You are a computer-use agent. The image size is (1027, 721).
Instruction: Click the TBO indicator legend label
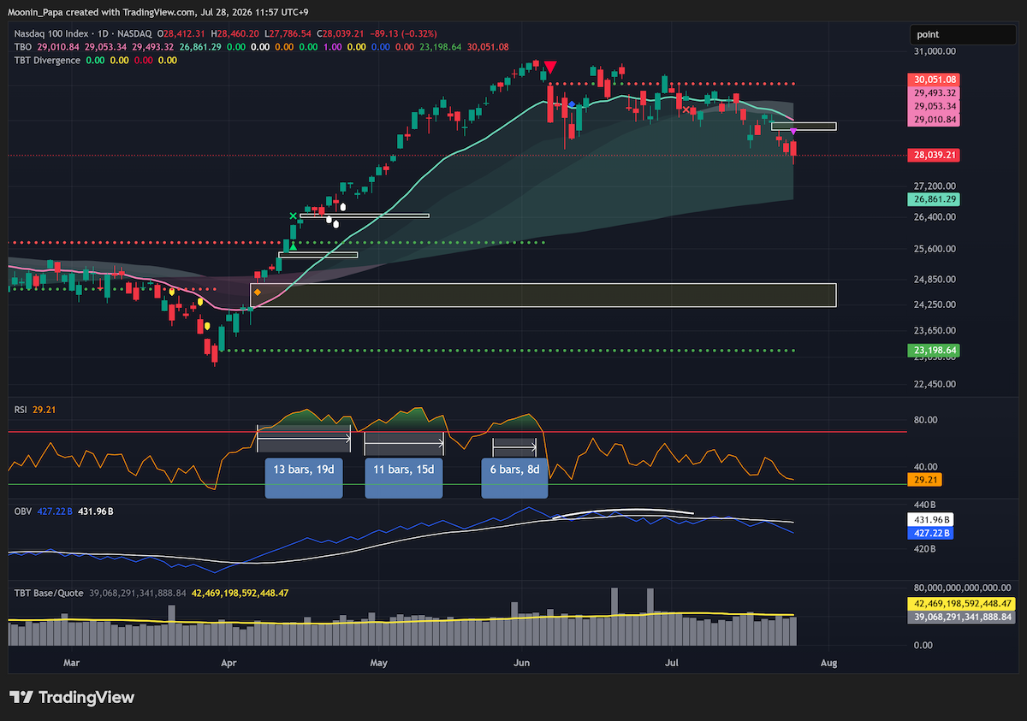tap(21, 46)
